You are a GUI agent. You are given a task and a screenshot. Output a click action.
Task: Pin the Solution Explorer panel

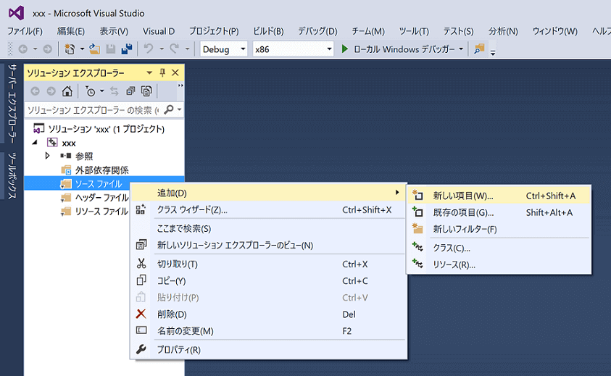point(162,72)
